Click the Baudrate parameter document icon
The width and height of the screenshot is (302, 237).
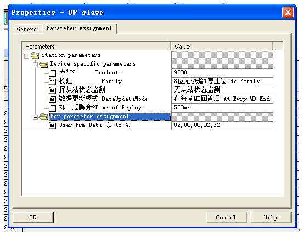pos(52,73)
